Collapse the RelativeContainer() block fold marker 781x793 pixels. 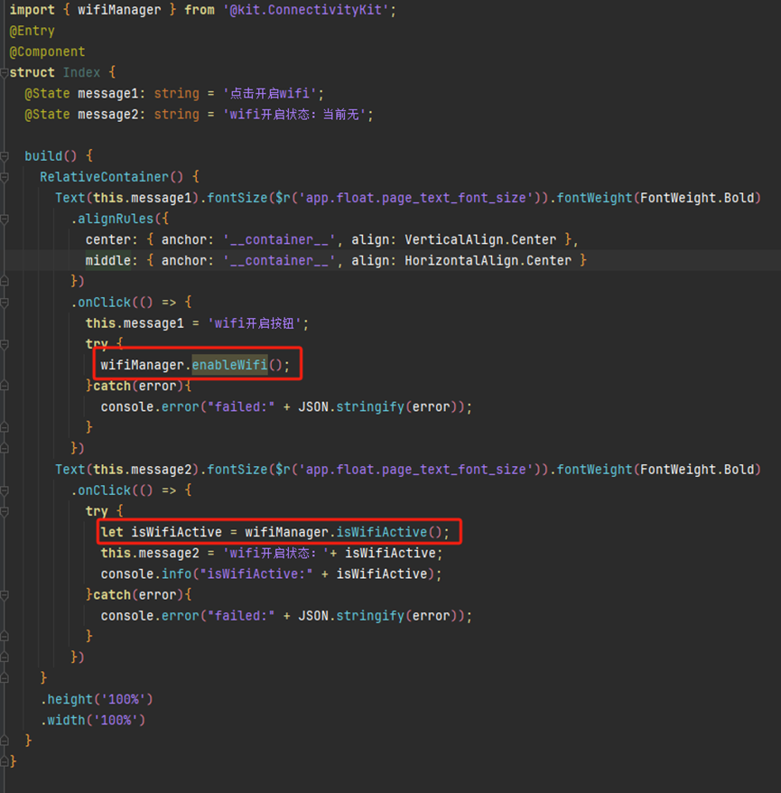click(5, 177)
